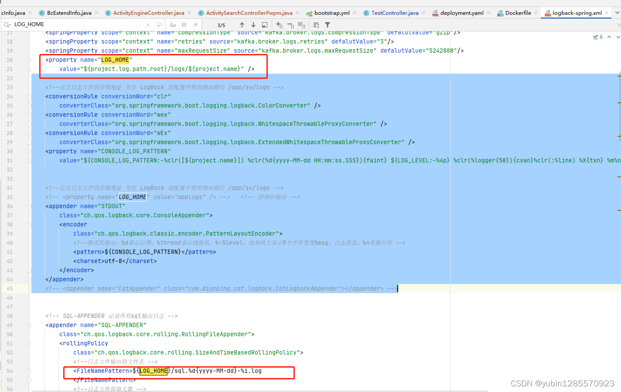Toggle Regex (.*) search option
This screenshot has width=621, height=392.
coord(195,25)
